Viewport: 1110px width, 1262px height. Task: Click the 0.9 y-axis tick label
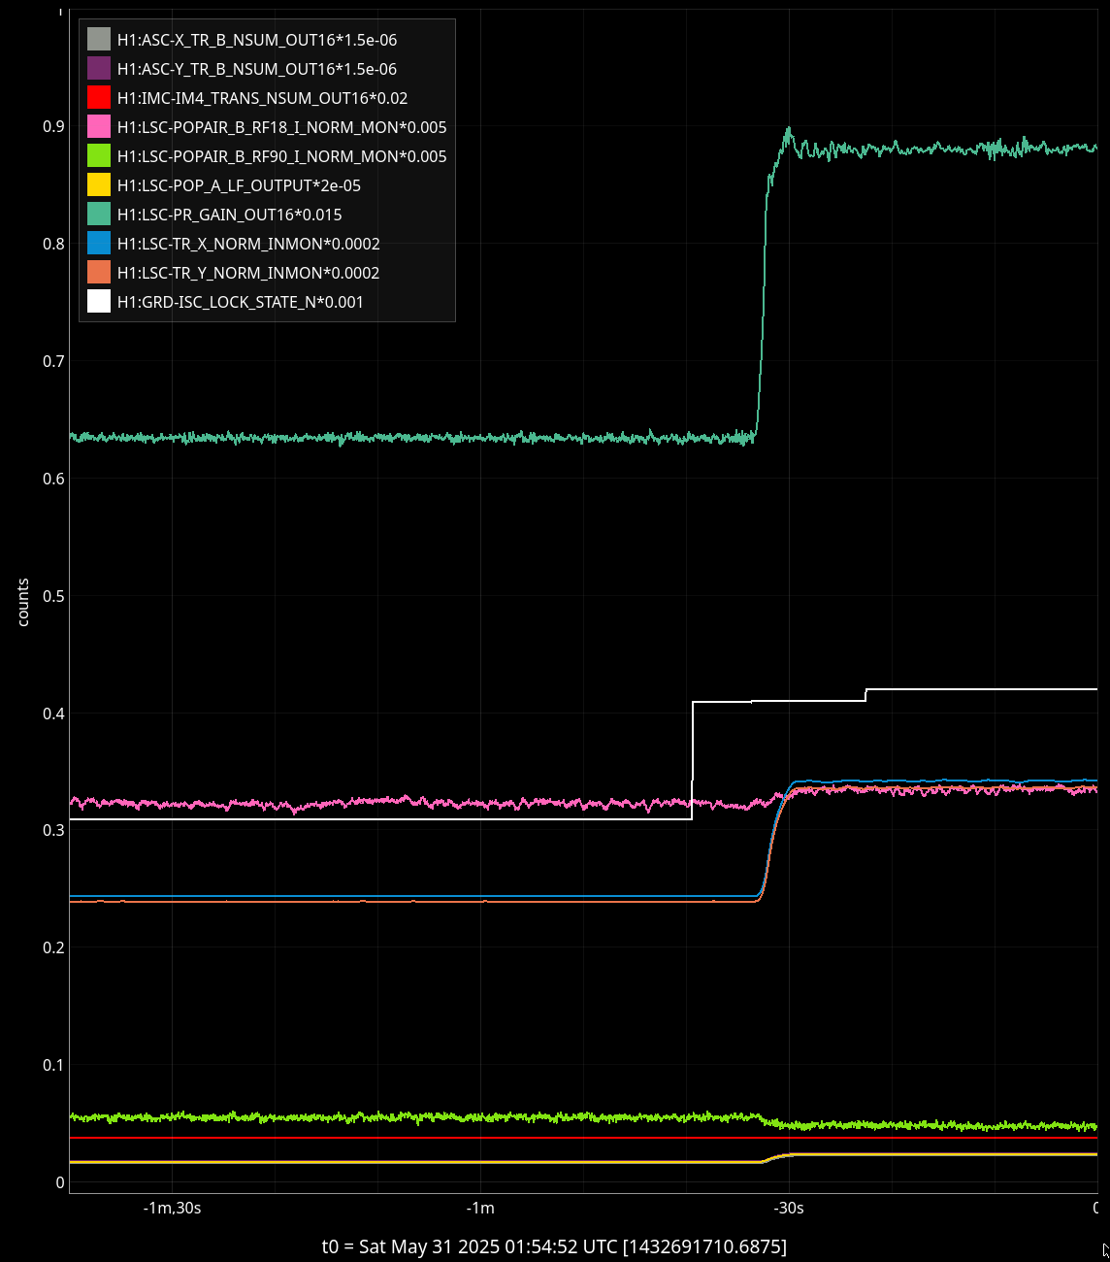[x=53, y=126]
